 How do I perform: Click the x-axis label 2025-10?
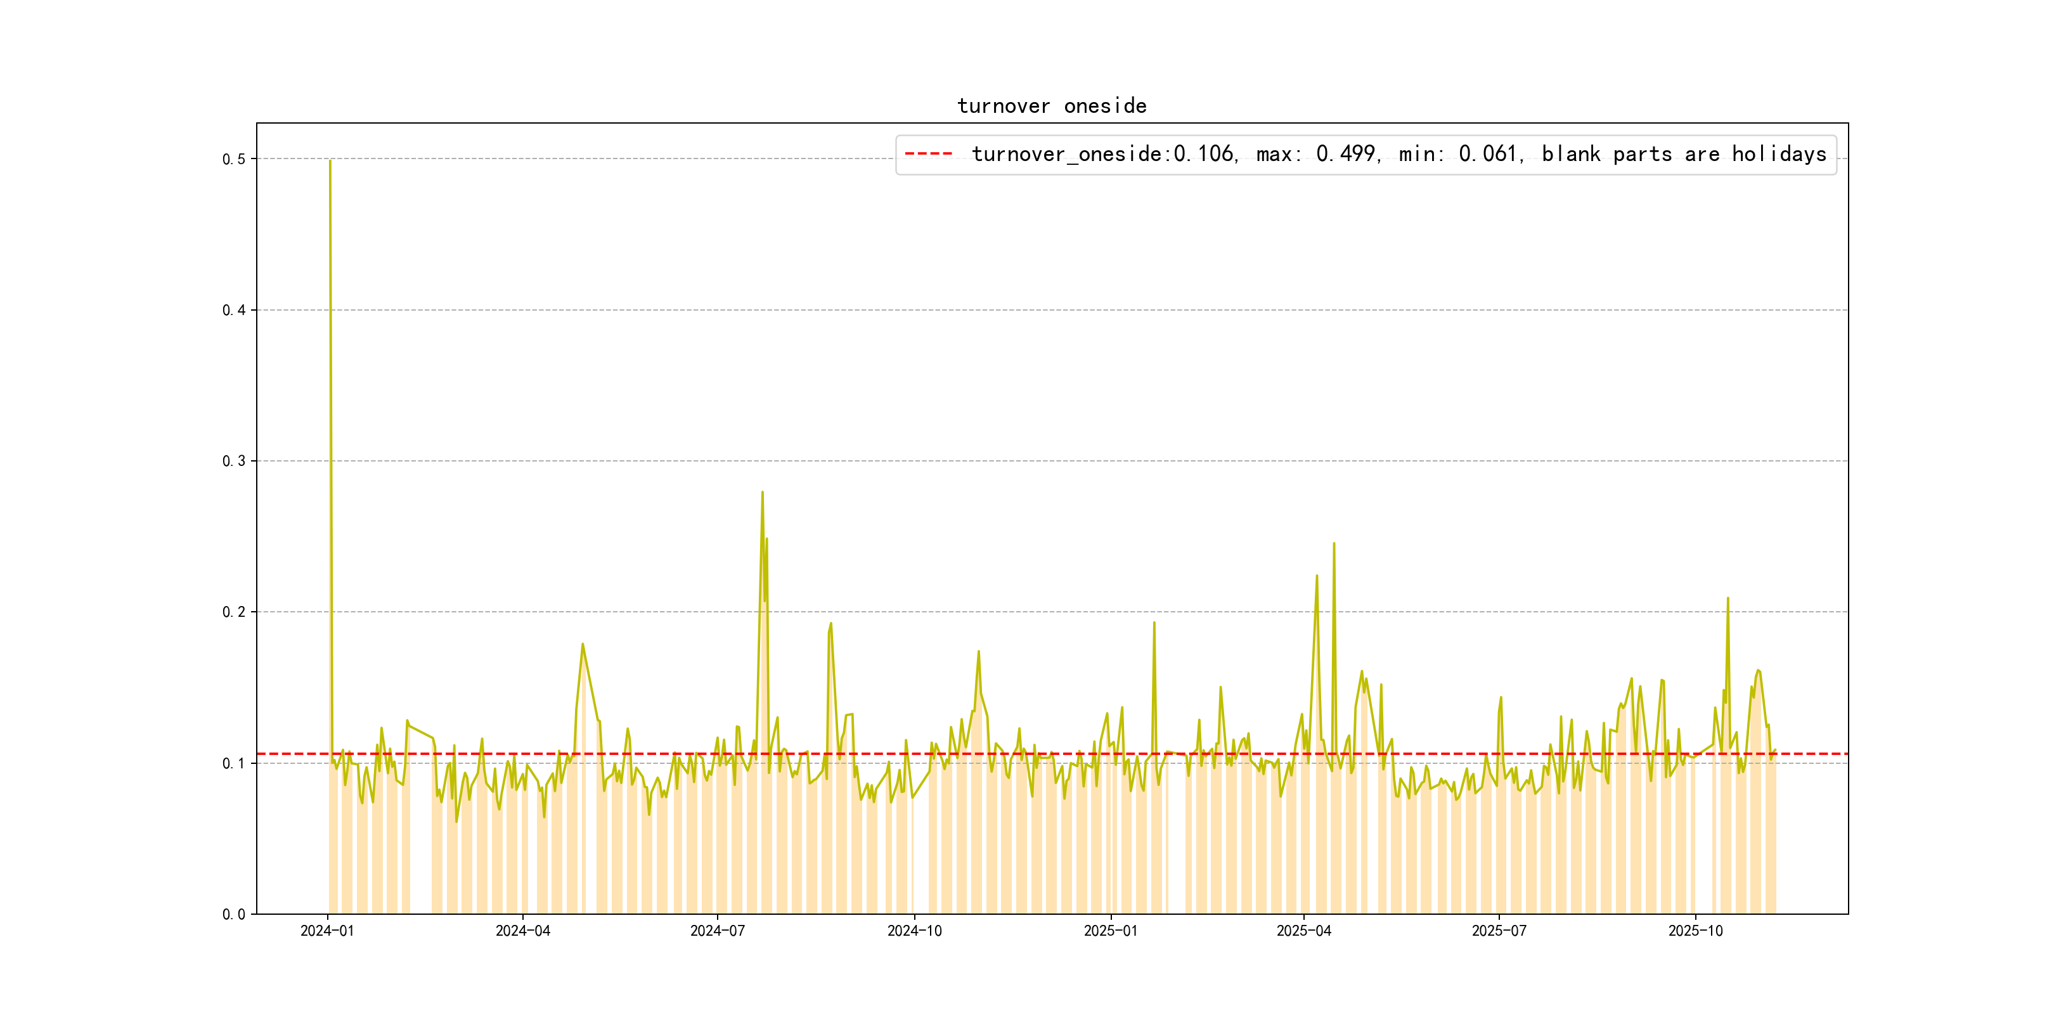(1695, 931)
